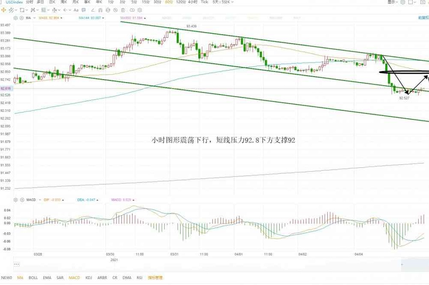Click the camera screenshot icon
This screenshot has height=285, width=429.
(x=423, y=2)
